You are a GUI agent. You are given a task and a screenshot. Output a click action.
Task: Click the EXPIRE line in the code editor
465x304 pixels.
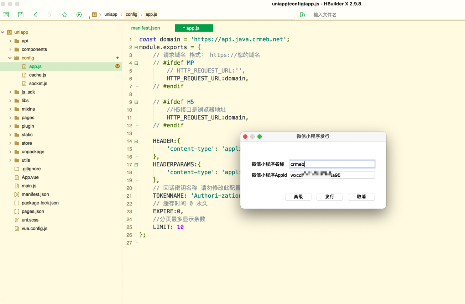168,212
